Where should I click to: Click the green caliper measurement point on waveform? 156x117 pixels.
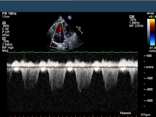(x=80, y=91)
